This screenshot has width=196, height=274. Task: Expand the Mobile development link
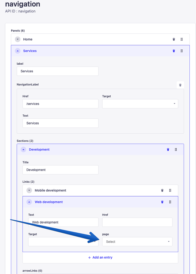point(29,190)
